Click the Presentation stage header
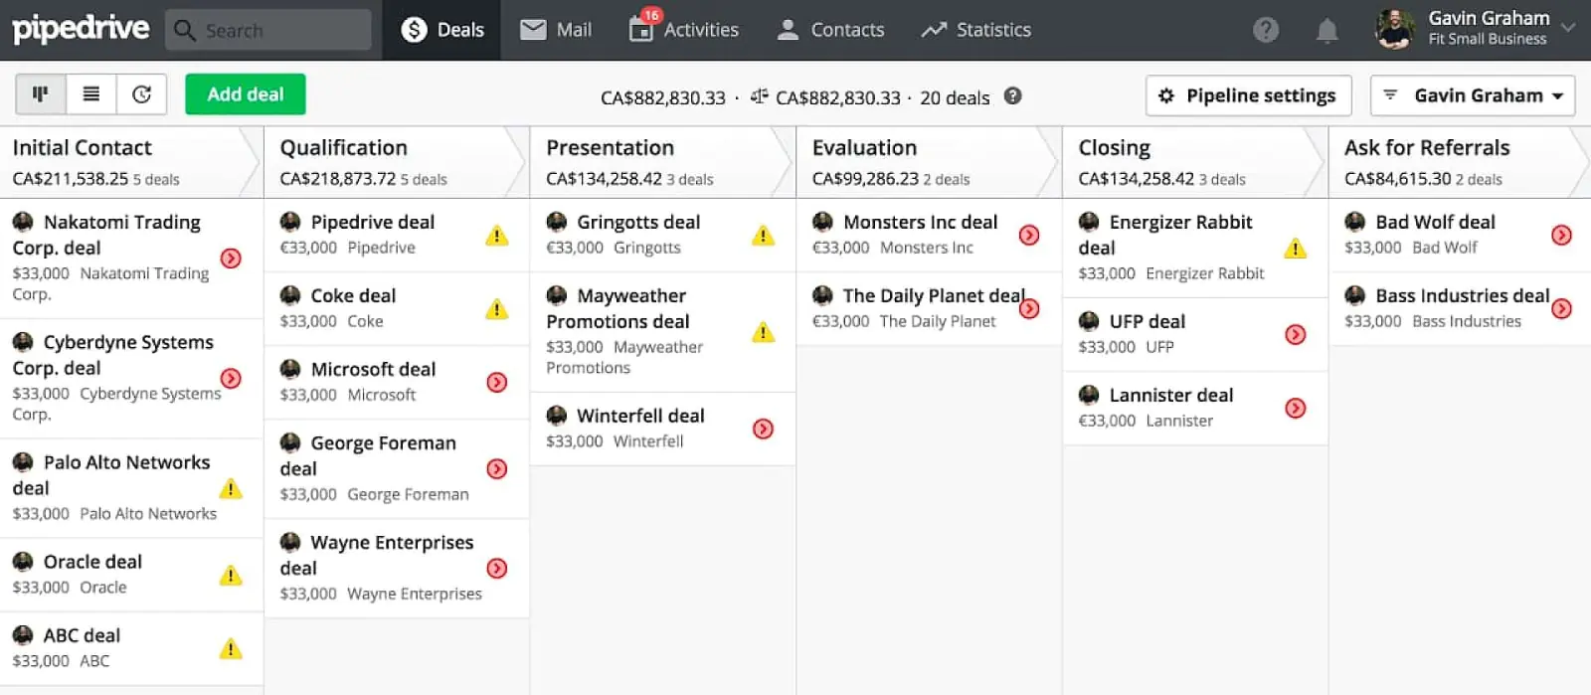1591x695 pixels. 662,162
